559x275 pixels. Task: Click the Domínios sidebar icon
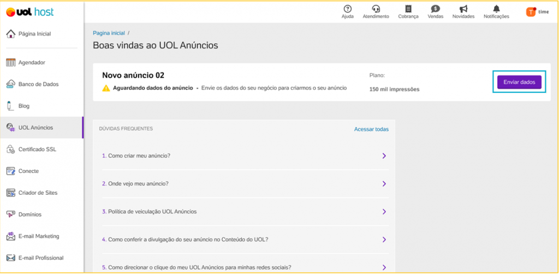[x=11, y=214]
